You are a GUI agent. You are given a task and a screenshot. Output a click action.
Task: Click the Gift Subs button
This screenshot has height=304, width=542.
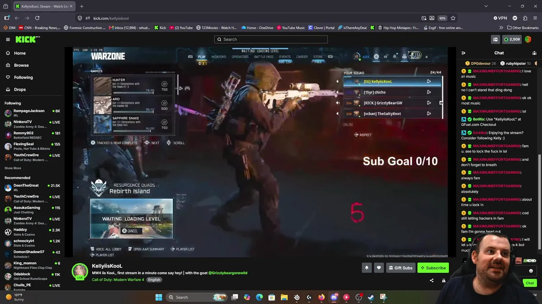click(400, 268)
